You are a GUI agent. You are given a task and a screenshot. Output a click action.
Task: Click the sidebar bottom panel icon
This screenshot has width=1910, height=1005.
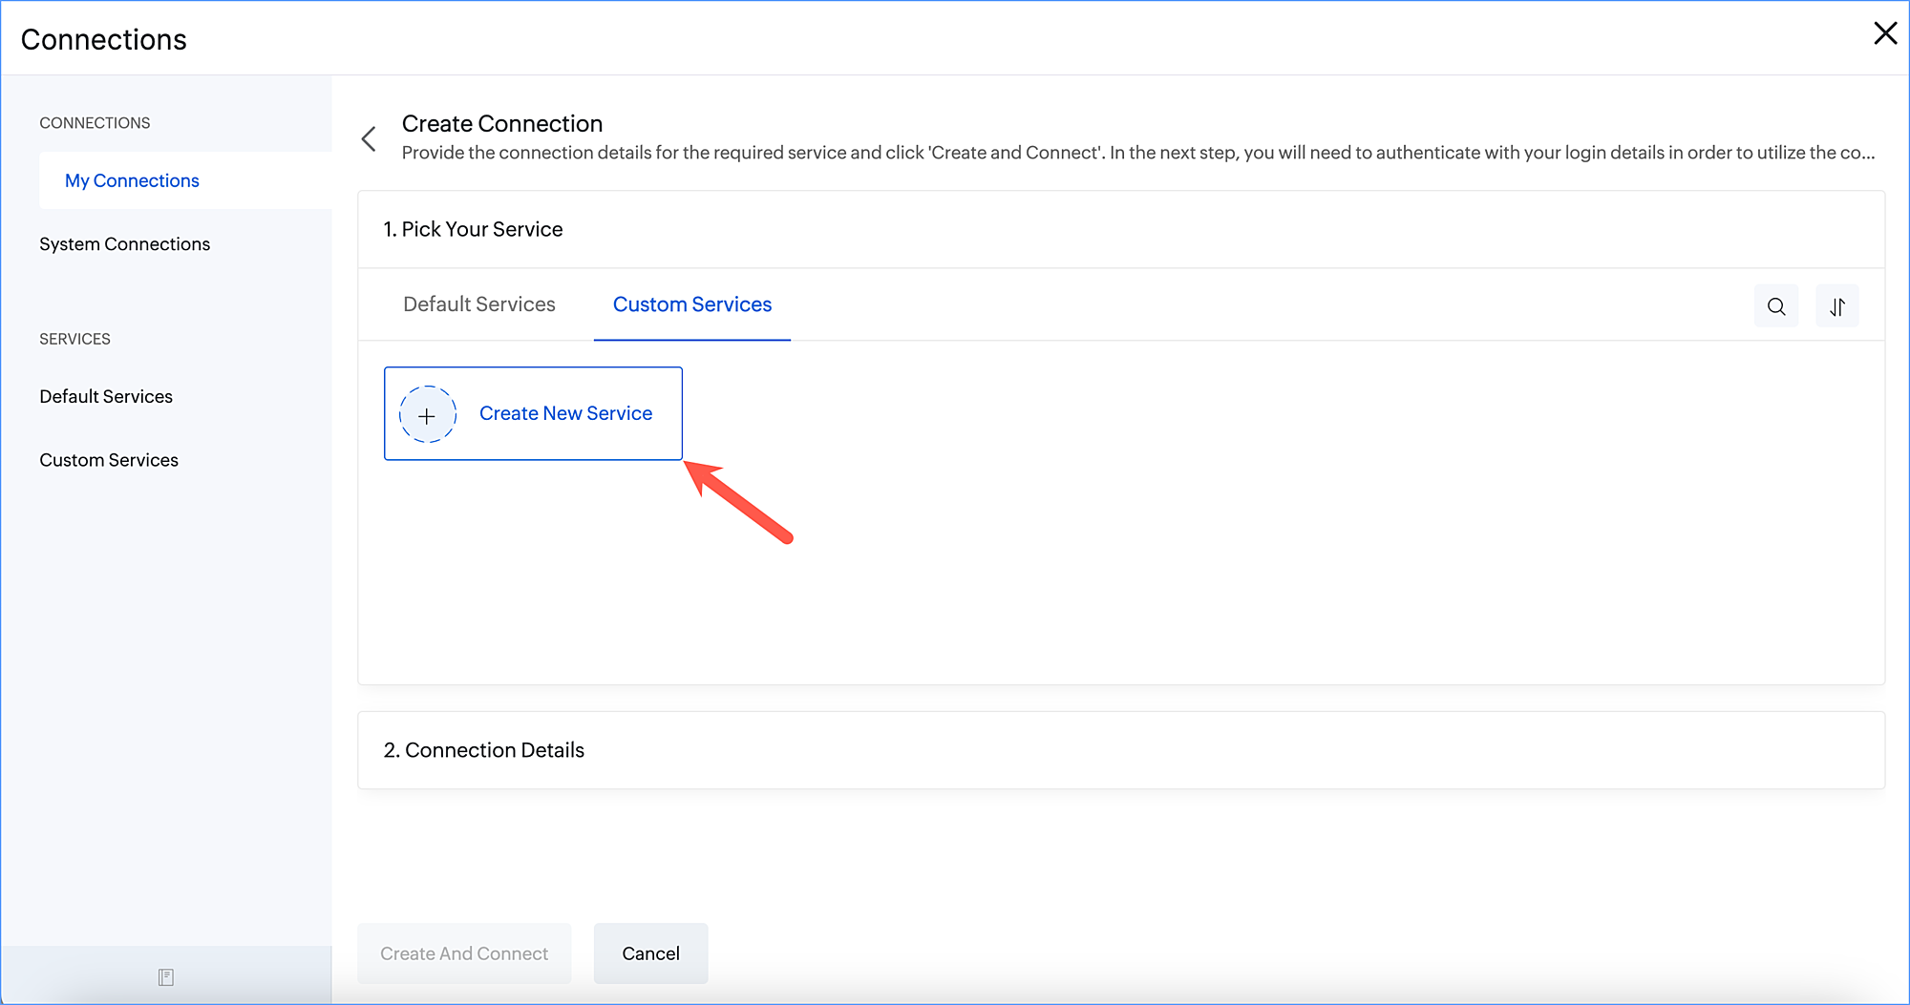(x=165, y=976)
